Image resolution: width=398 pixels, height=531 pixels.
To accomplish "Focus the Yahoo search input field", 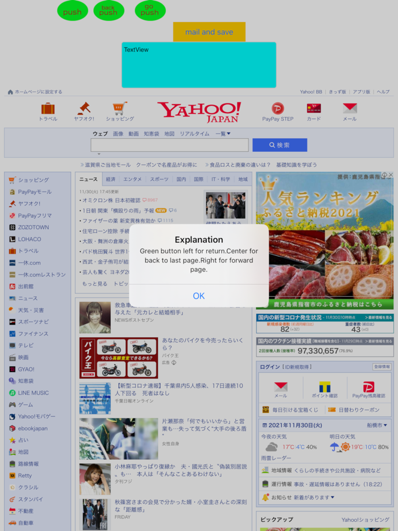I will [x=169, y=145].
